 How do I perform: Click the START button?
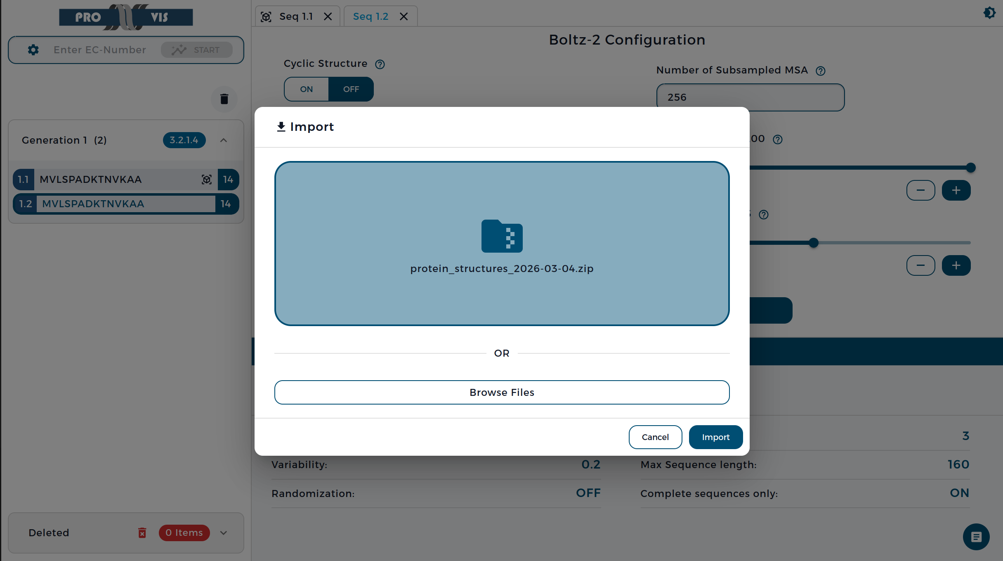[196, 50]
